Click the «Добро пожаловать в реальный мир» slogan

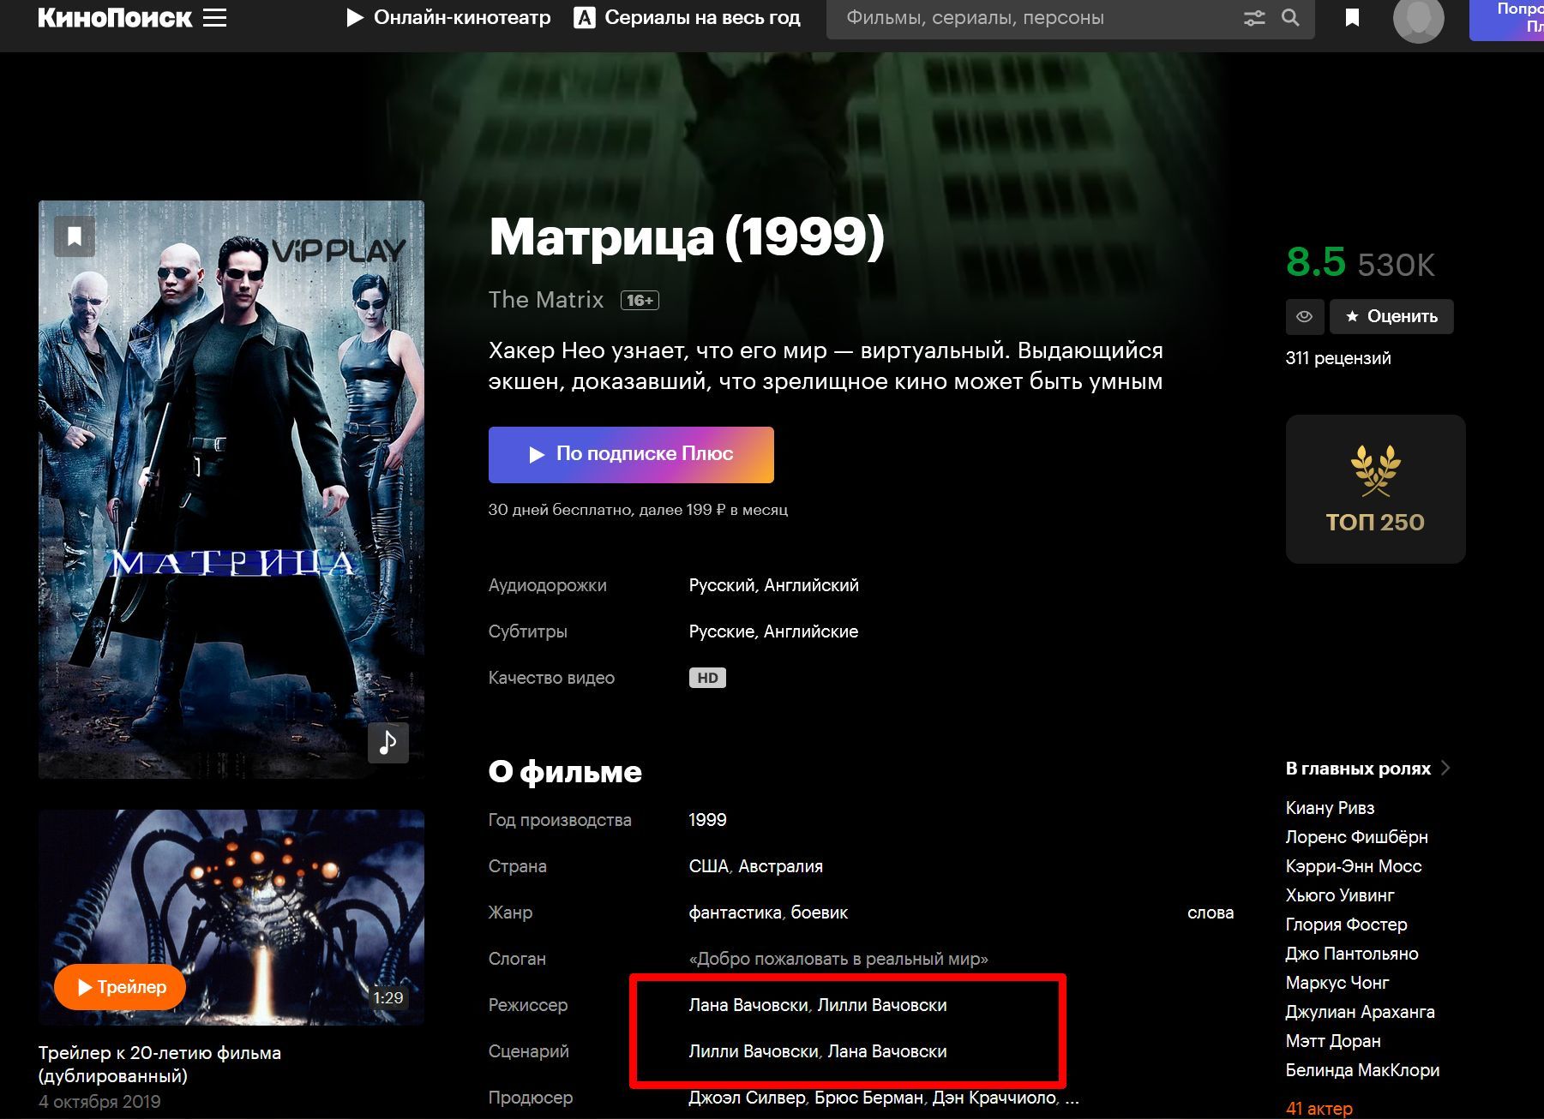pos(838,959)
